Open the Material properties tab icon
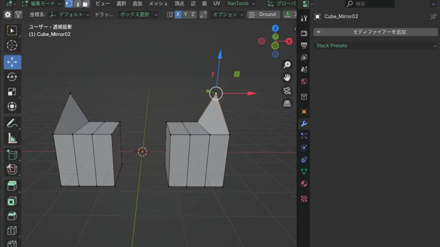Screen dimensions: 440x247 (304, 184)
